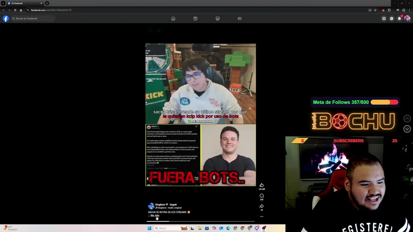Open the Gaming controller icon
The image size is (413, 232).
click(x=240, y=19)
